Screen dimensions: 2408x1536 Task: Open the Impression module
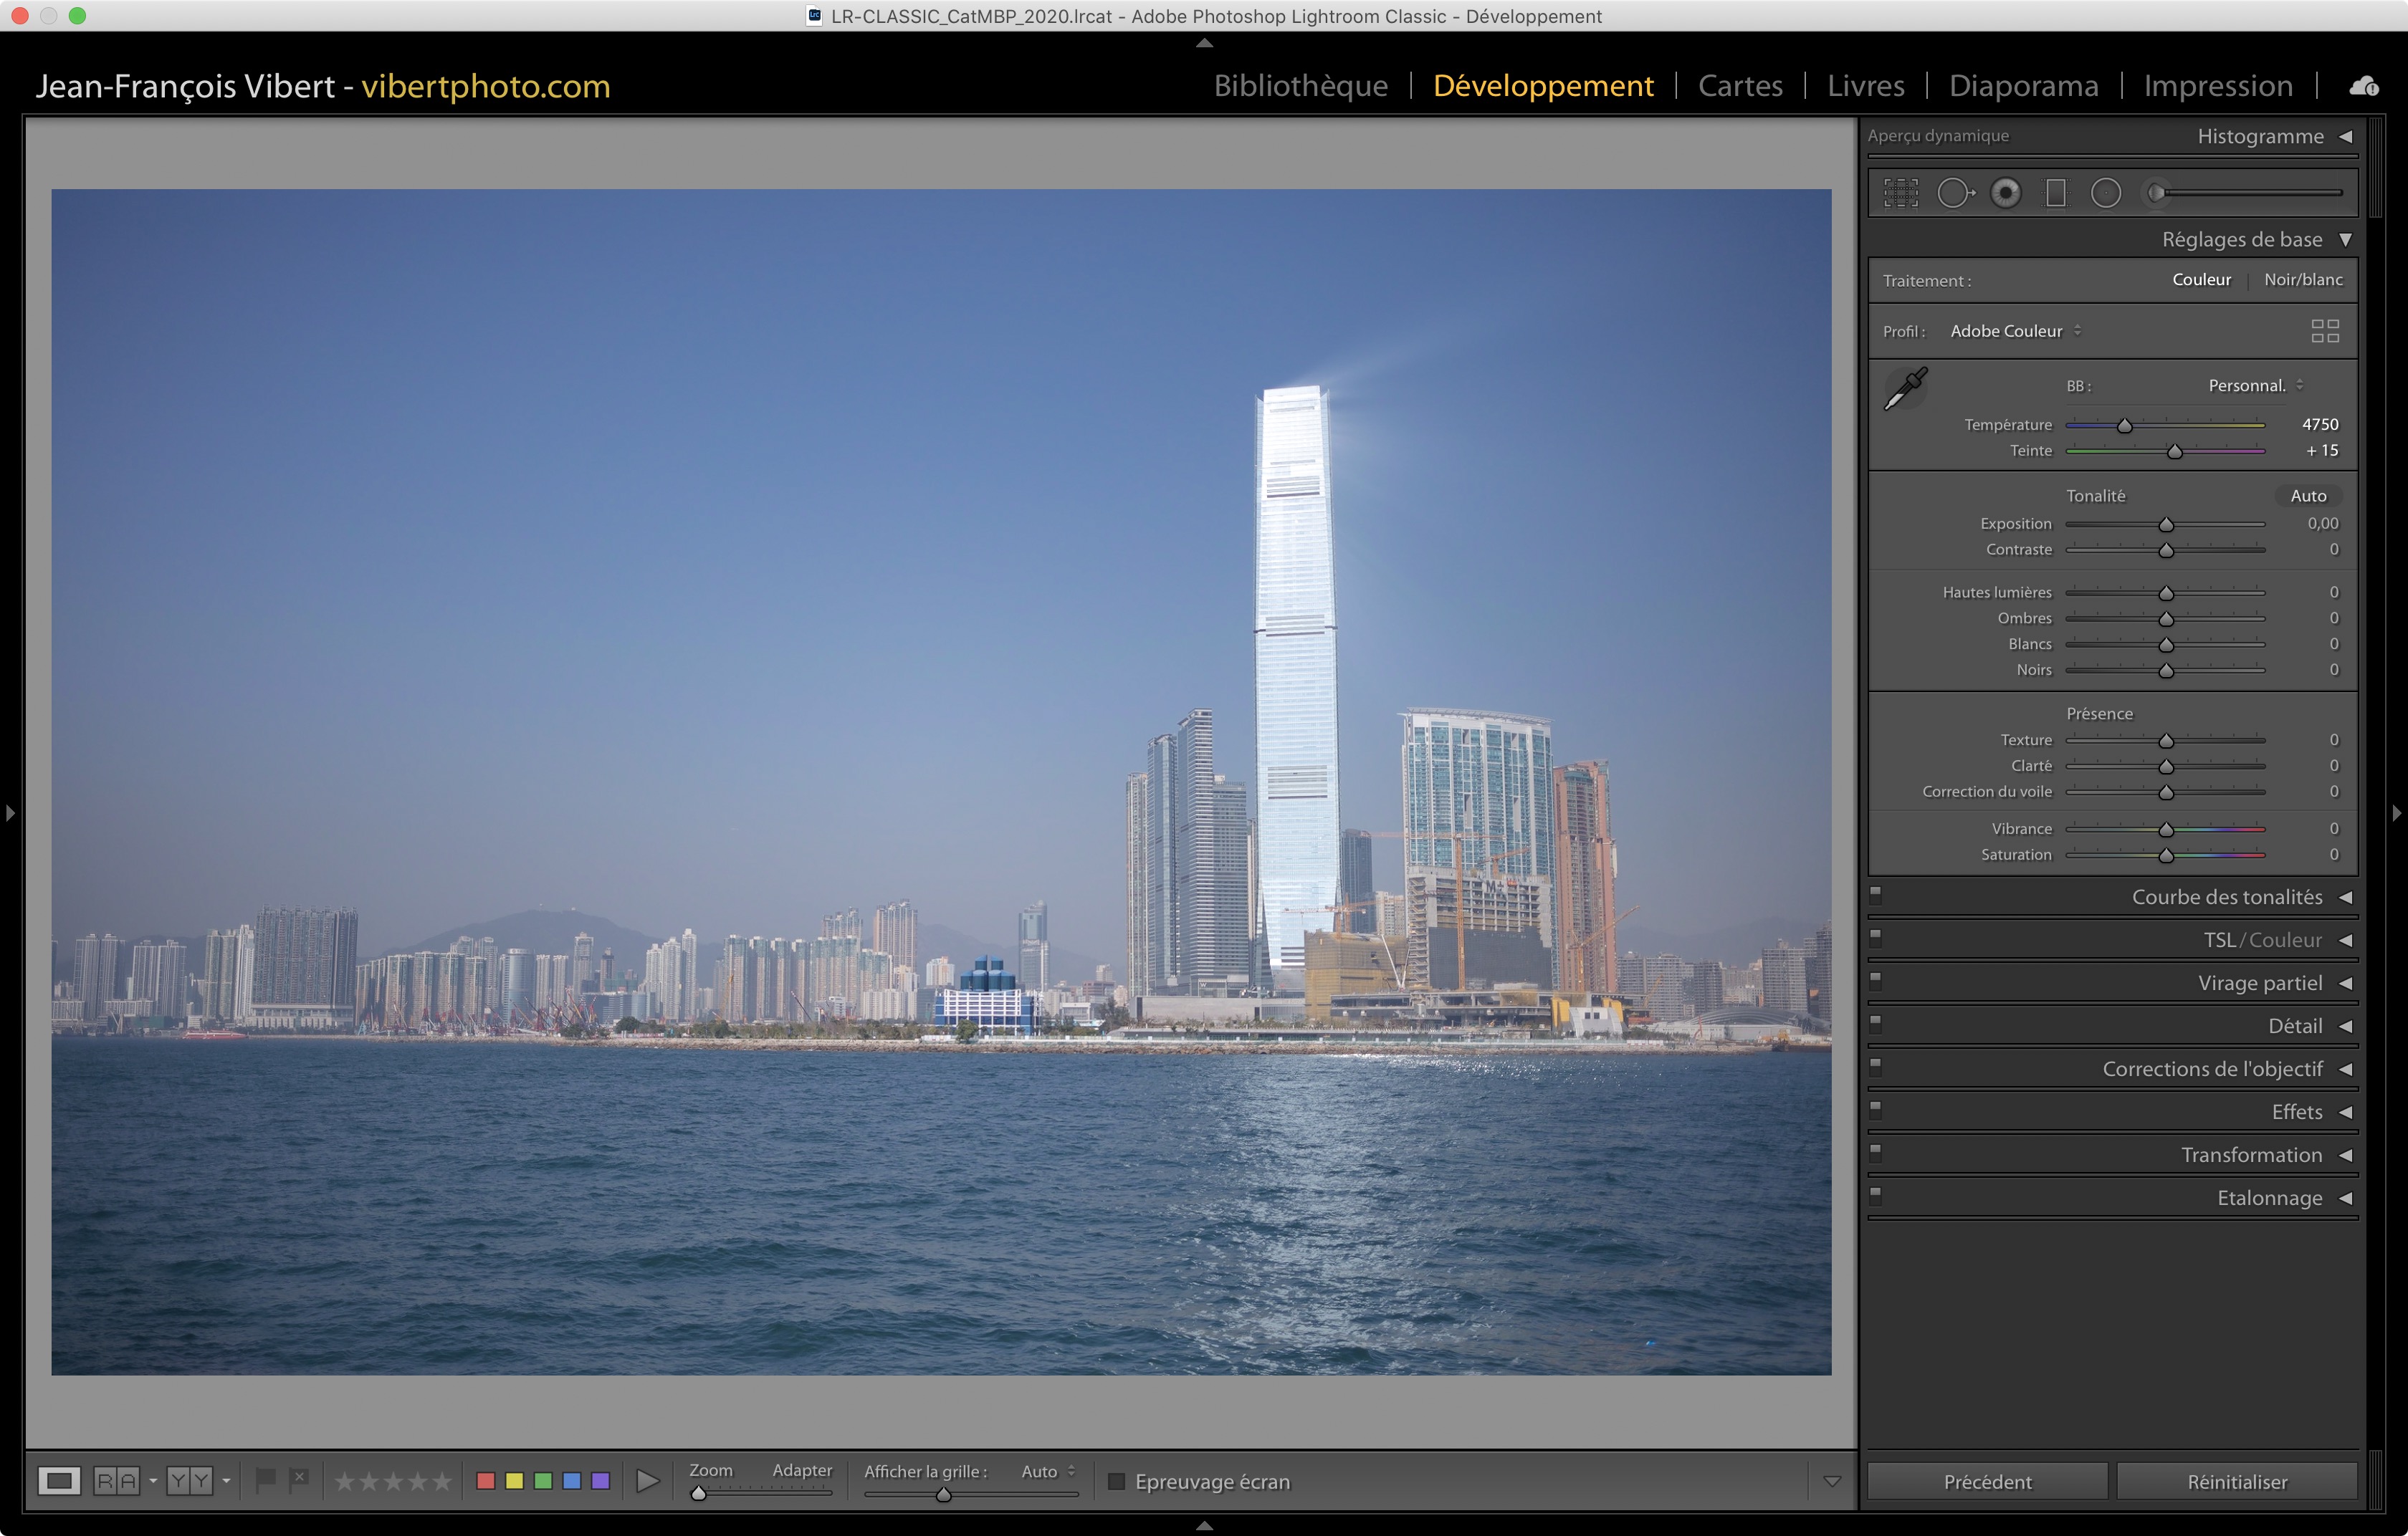(x=2217, y=86)
